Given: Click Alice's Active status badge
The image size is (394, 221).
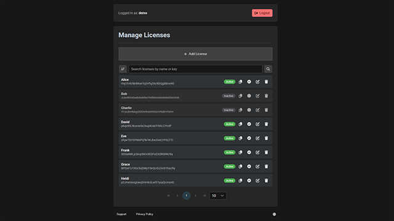Looking at the screenshot, I should pyautogui.click(x=230, y=82).
